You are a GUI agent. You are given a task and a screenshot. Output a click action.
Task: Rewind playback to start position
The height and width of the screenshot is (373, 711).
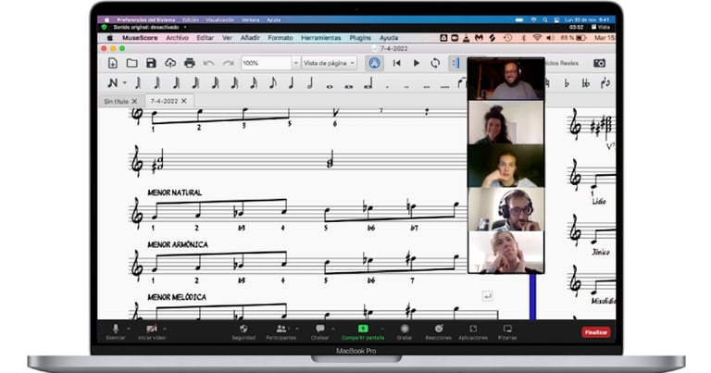coord(397,63)
